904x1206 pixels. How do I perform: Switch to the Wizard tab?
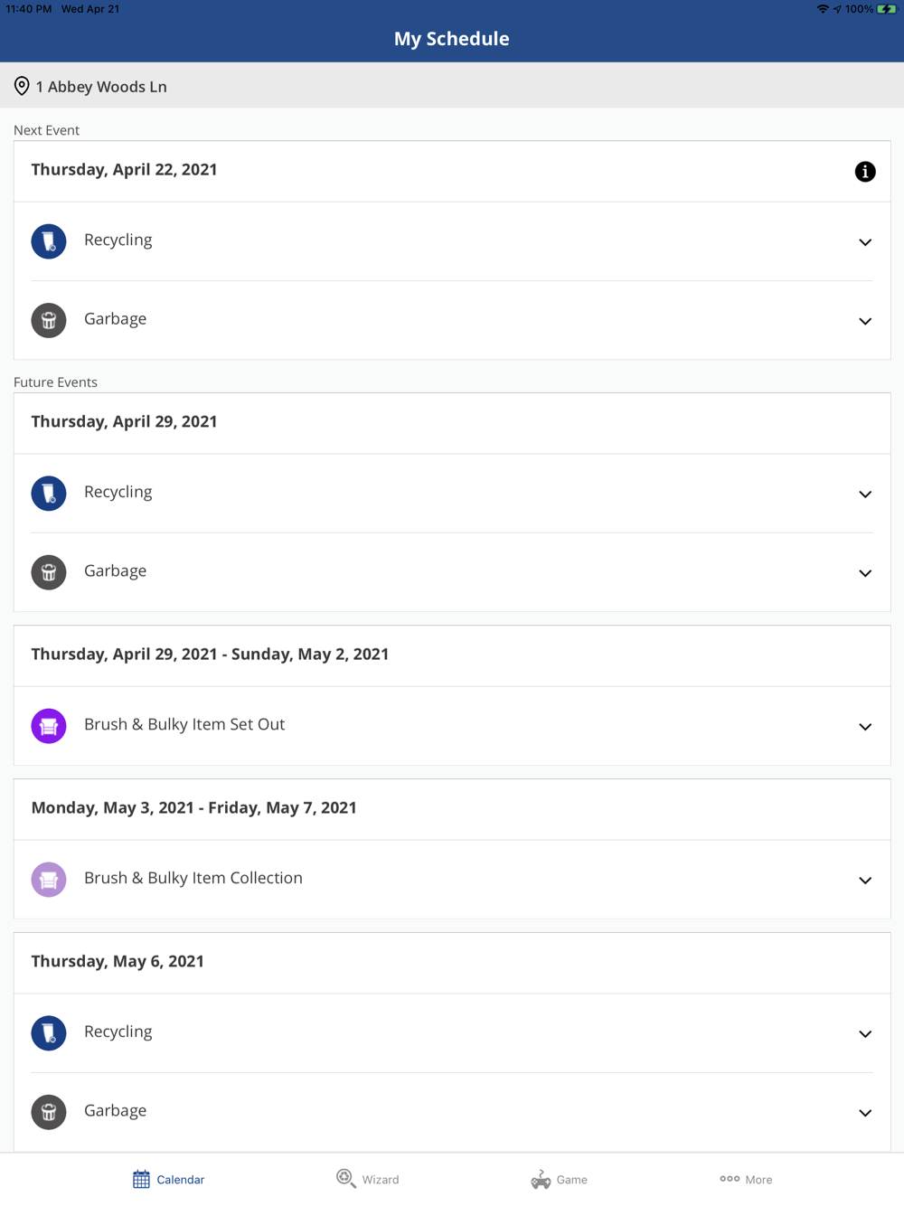point(368,1179)
